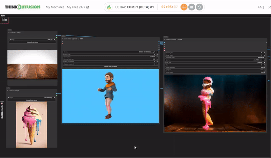Screen dimensions: 271x158
Task: Click the restart machine circular arrow icon
Action: 200,7
